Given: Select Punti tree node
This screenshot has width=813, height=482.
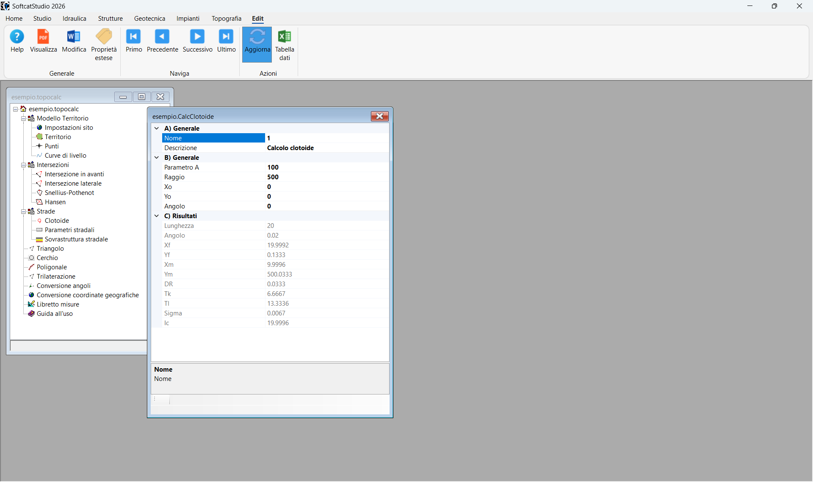Looking at the screenshot, I should point(52,146).
